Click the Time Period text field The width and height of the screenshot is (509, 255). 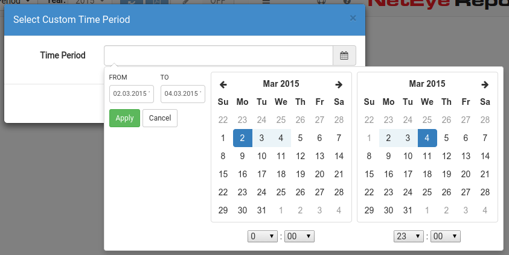219,55
